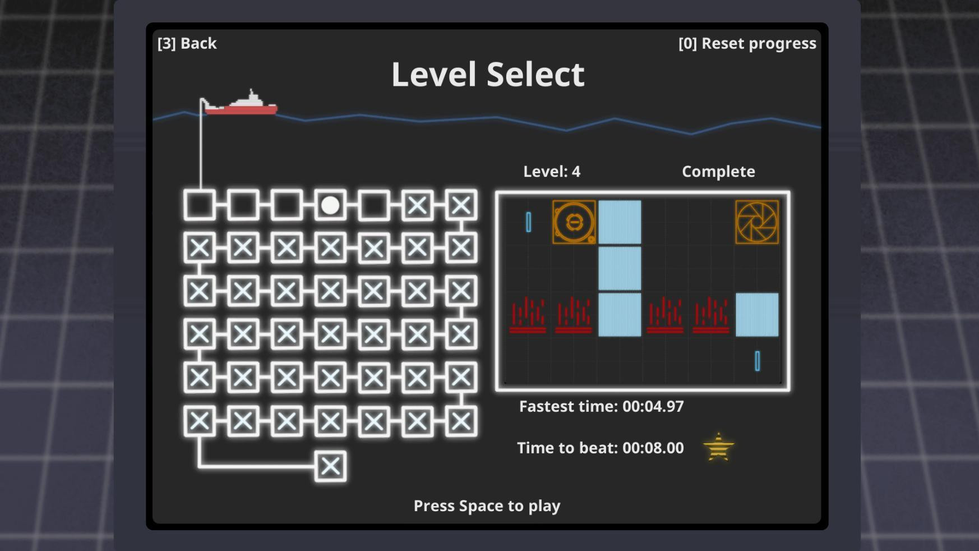This screenshot has width=979, height=551.
Task: Click the gold star time-to-beat icon
Action: 718,447
